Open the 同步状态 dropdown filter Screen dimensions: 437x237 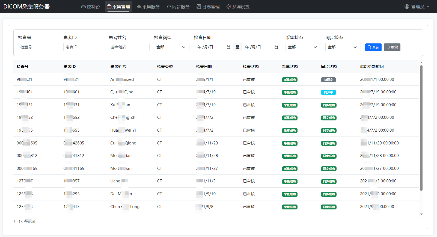343,47
